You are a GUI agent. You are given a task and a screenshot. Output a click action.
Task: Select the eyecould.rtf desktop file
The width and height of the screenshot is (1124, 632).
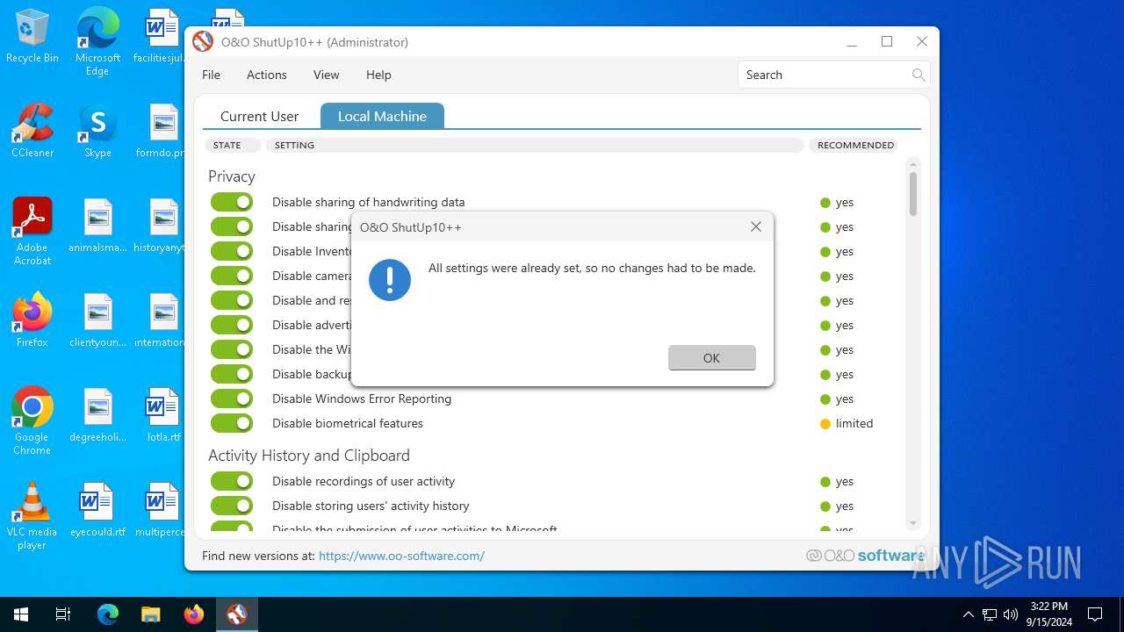(97, 510)
